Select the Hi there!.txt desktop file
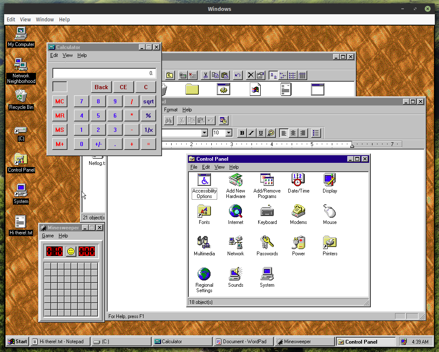Image resolution: width=439 pixels, height=352 pixels. pyautogui.click(x=21, y=226)
